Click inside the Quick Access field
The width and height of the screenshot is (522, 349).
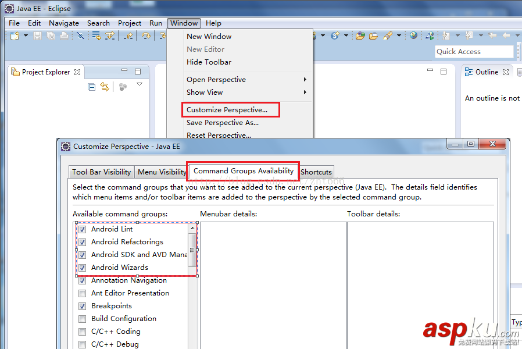tap(473, 52)
